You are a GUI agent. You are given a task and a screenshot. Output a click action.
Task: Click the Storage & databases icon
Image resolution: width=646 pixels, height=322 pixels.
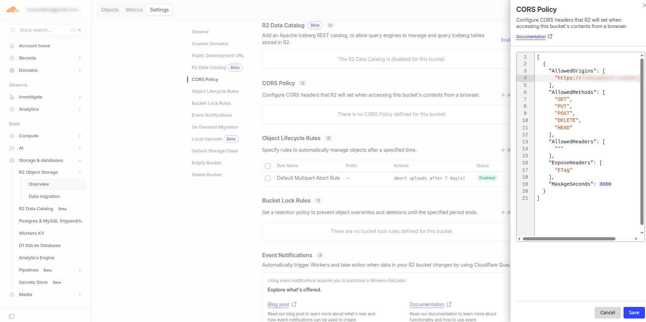(x=12, y=160)
